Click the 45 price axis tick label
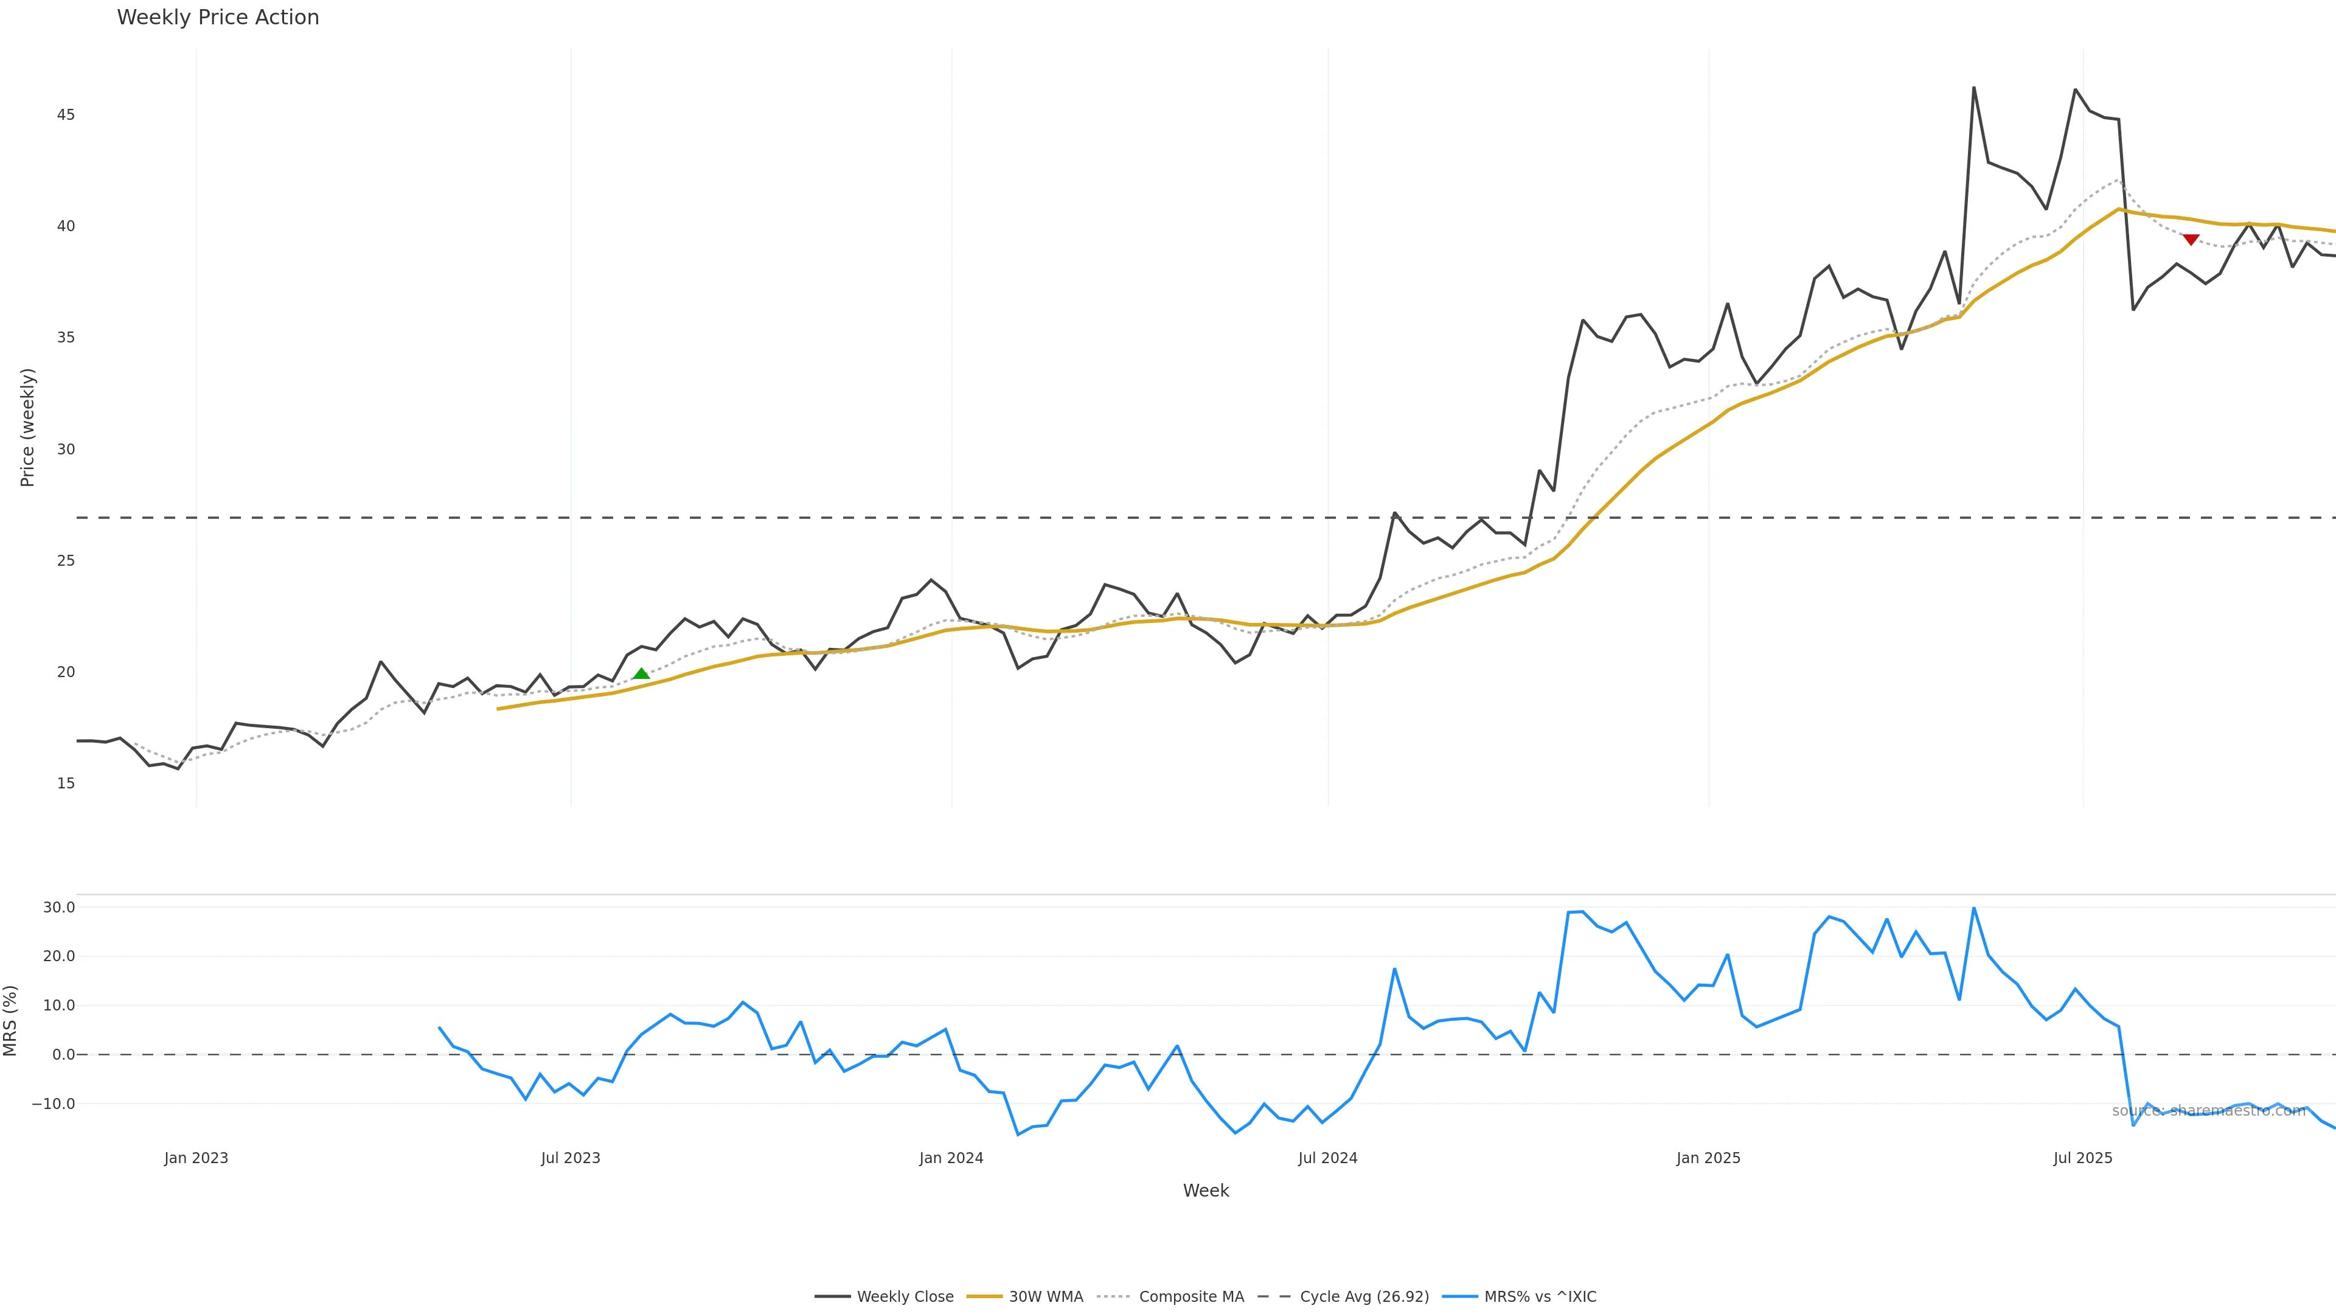Screen dimensions: 2336x1314 [65, 114]
